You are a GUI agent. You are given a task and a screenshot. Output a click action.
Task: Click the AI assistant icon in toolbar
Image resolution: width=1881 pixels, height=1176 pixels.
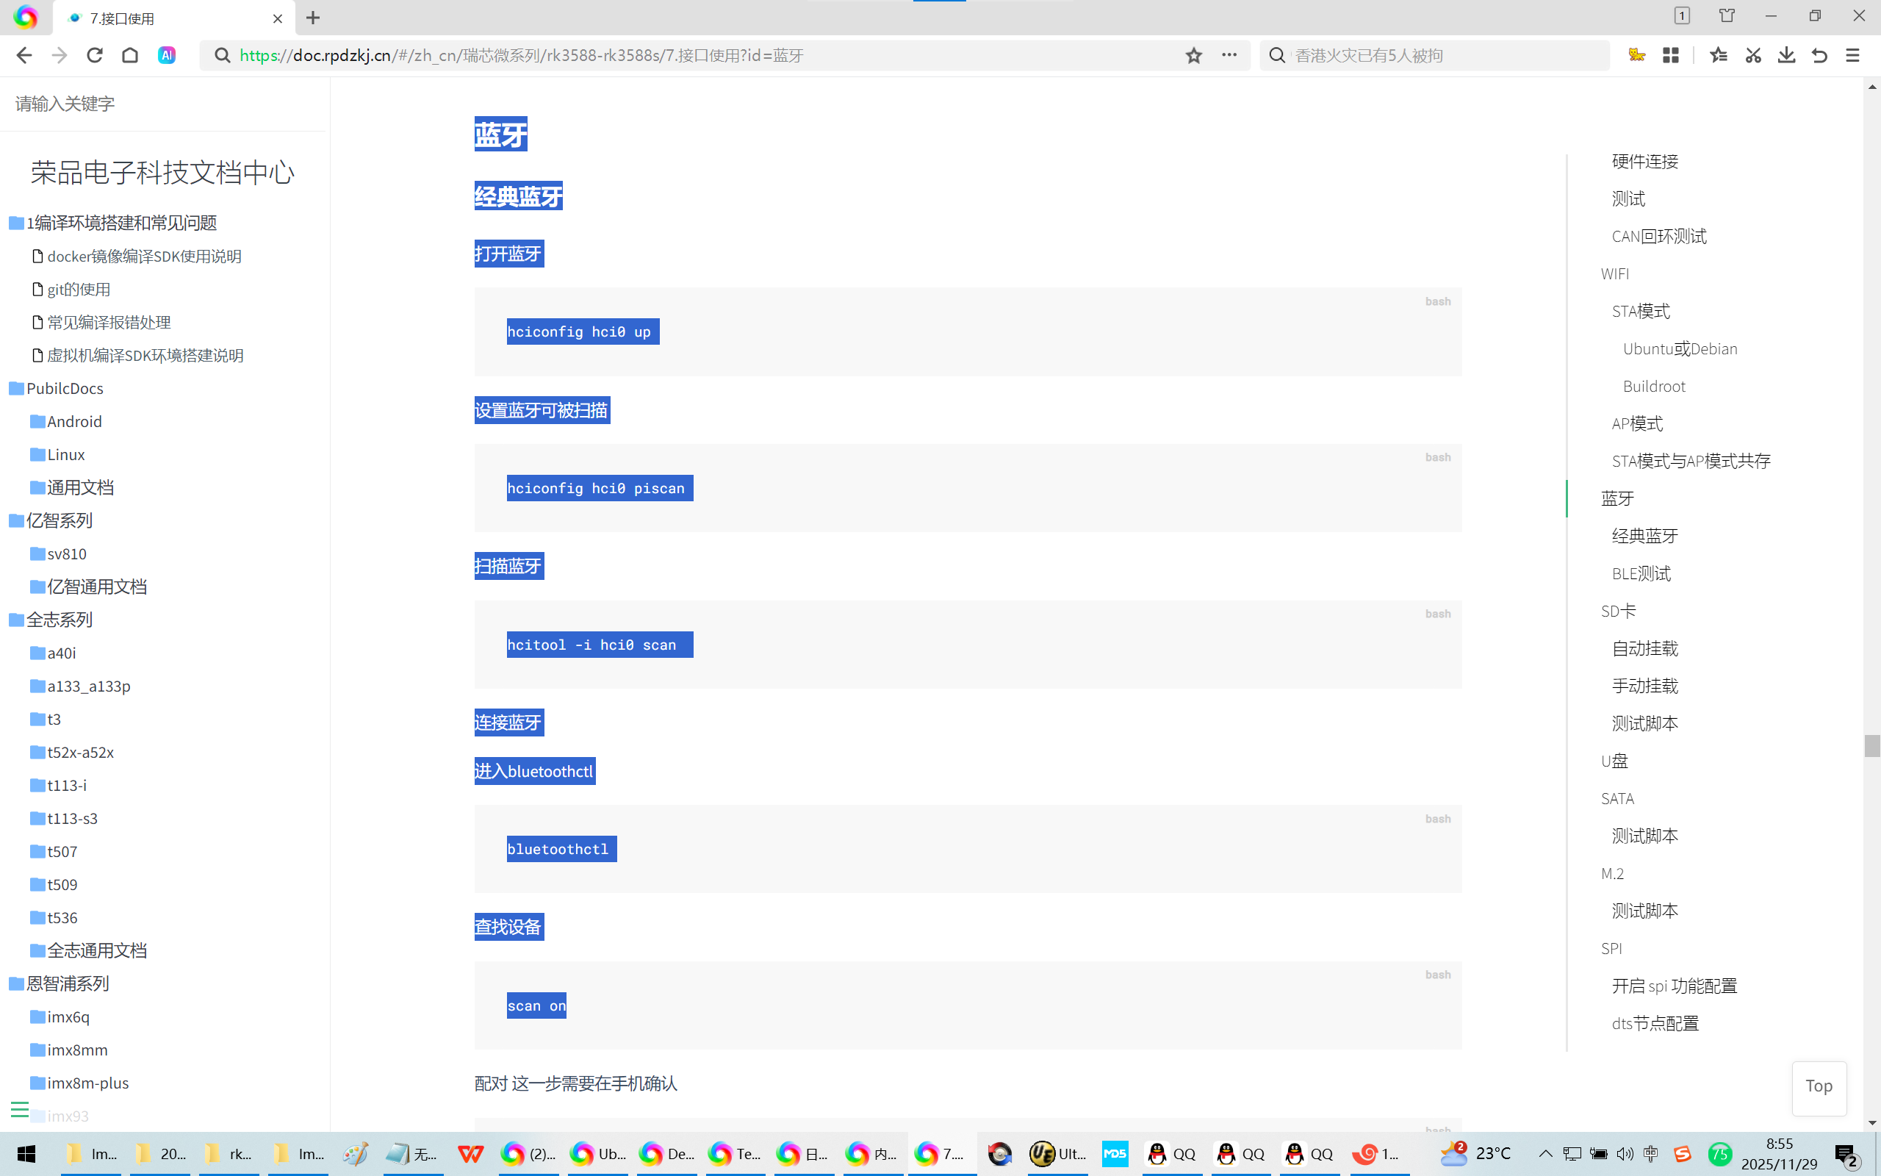[x=166, y=55]
